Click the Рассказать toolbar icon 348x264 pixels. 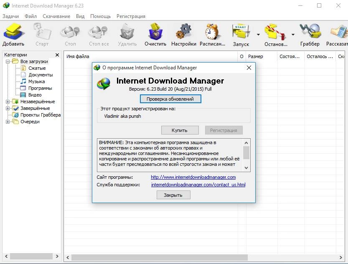coord(339,31)
